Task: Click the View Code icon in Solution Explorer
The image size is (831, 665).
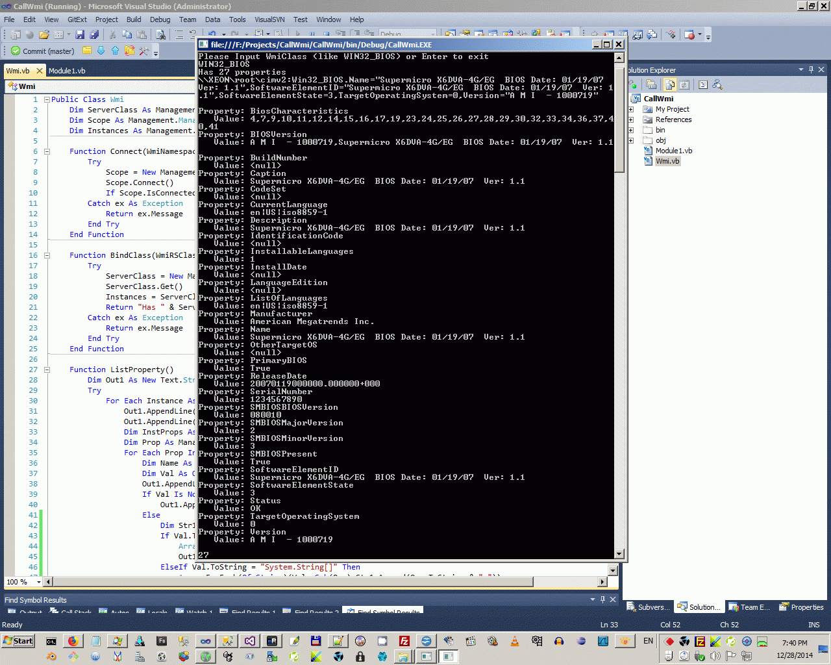Action: pyautogui.click(x=702, y=84)
